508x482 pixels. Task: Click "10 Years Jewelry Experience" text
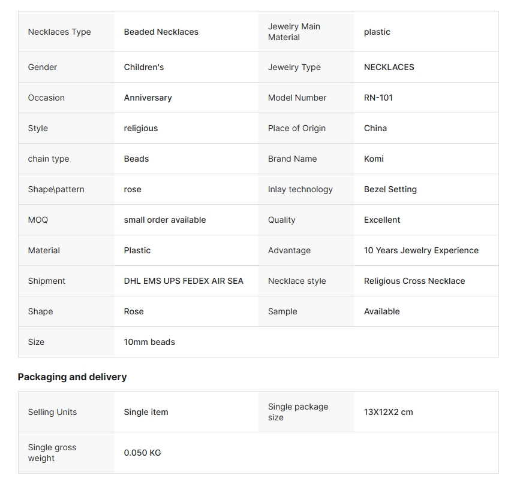click(421, 250)
